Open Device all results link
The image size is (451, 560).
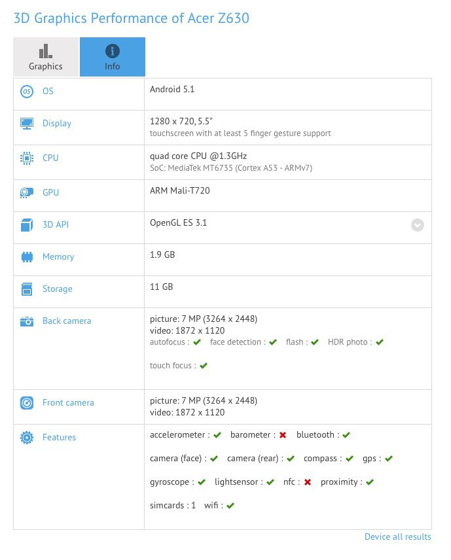(x=398, y=536)
